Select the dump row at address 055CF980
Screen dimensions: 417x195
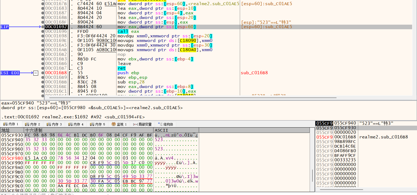coord(12,158)
